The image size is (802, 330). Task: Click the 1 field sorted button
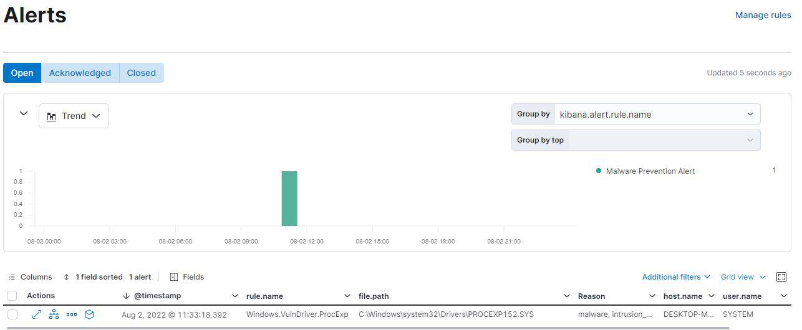point(93,277)
